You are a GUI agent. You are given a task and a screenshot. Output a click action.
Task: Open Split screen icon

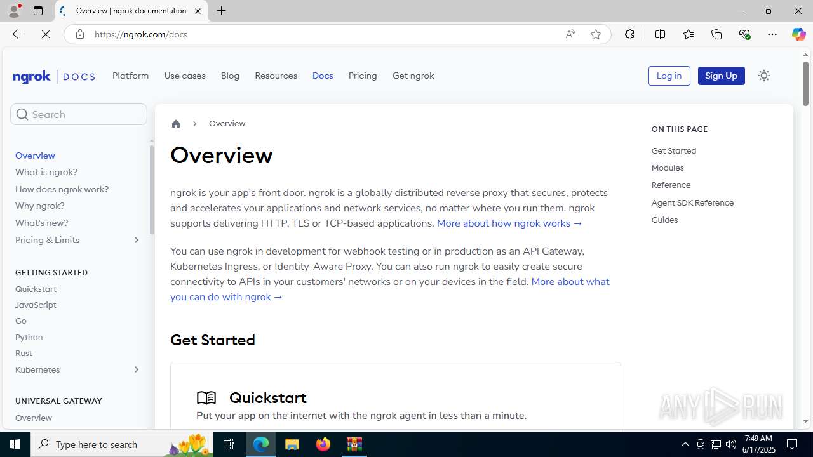click(660, 34)
